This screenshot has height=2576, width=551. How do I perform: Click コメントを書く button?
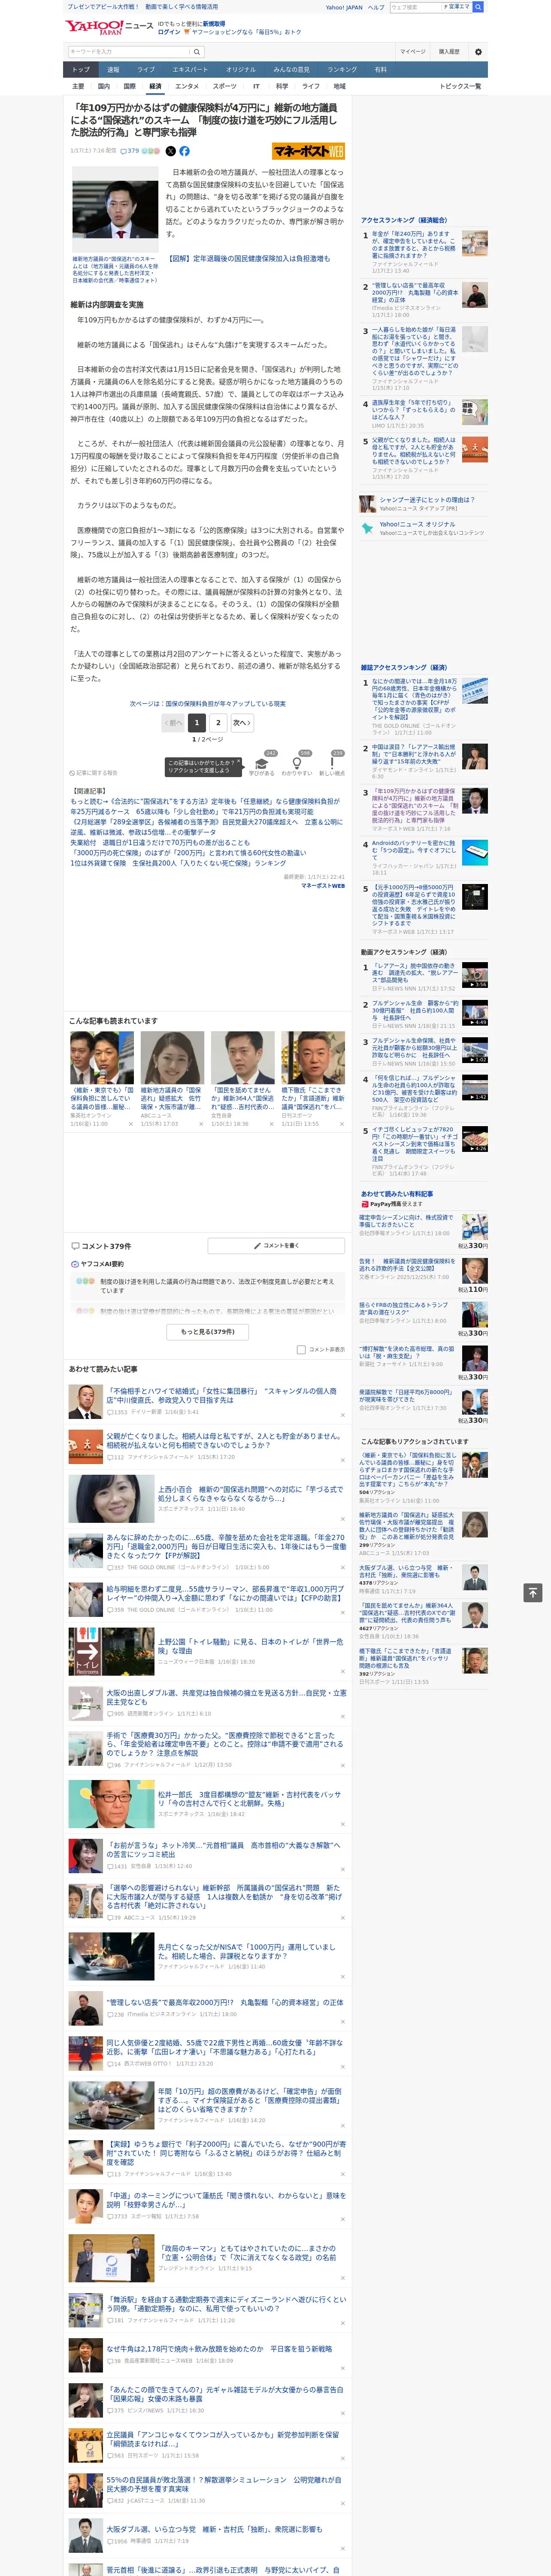pos(276,1245)
